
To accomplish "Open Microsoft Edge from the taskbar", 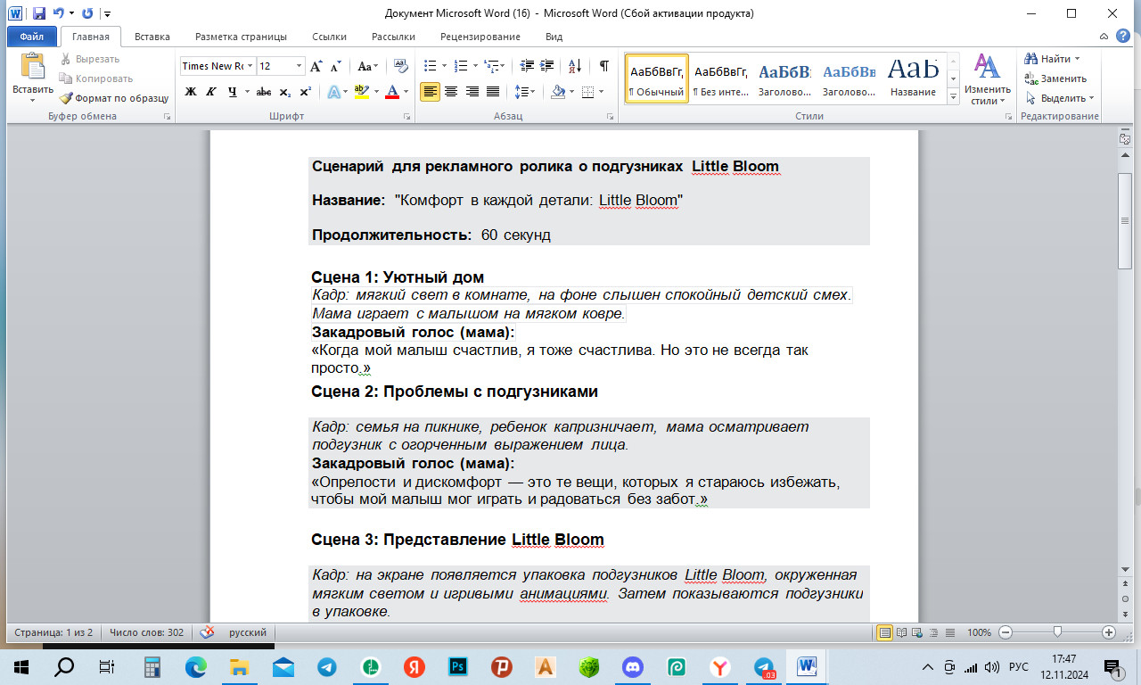I will 196,666.
